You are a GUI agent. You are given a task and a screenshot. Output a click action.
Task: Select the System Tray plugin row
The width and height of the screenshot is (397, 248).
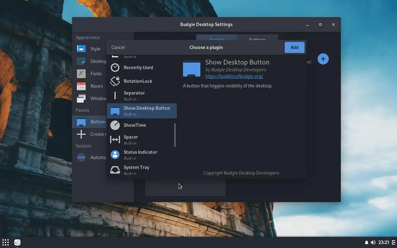(142, 170)
